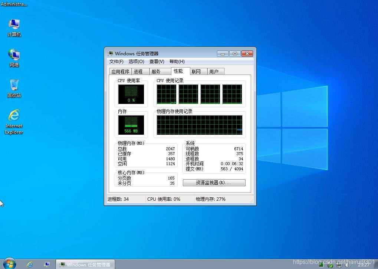Click the 23:27 taskbar clock

point(364,265)
